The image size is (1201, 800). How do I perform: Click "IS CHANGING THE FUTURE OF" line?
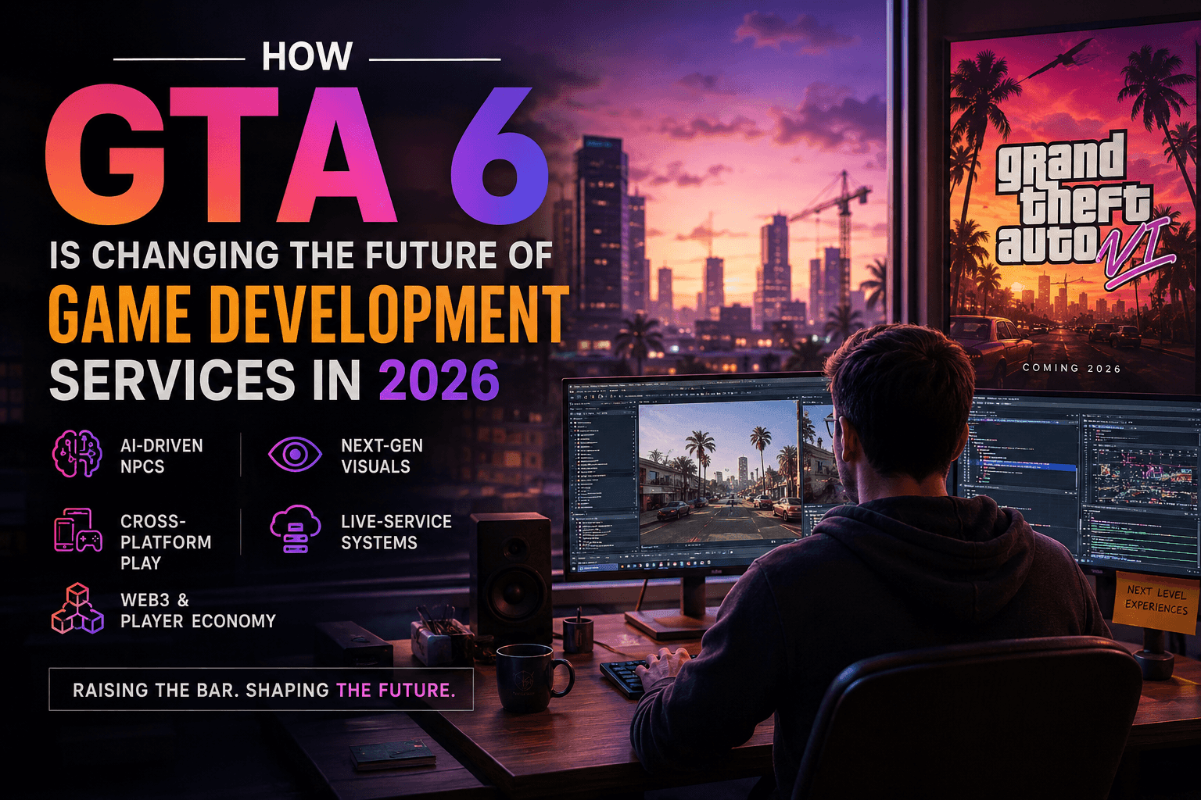[301, 256]
